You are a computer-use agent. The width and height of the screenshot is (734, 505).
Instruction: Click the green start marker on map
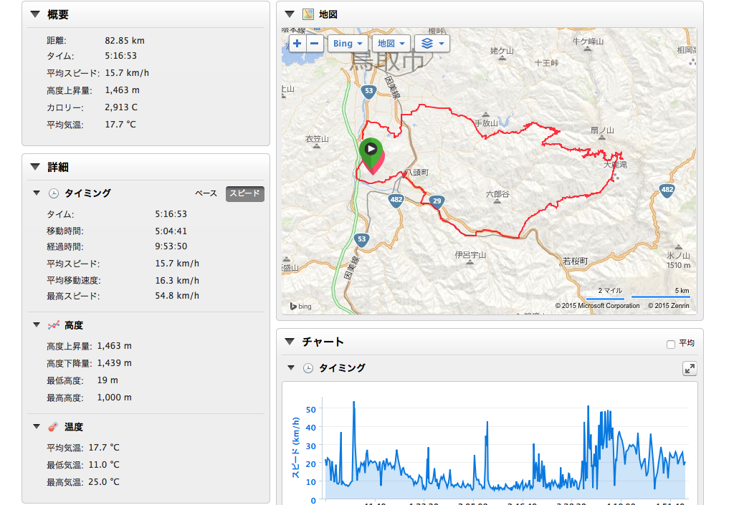coord(371,150)
